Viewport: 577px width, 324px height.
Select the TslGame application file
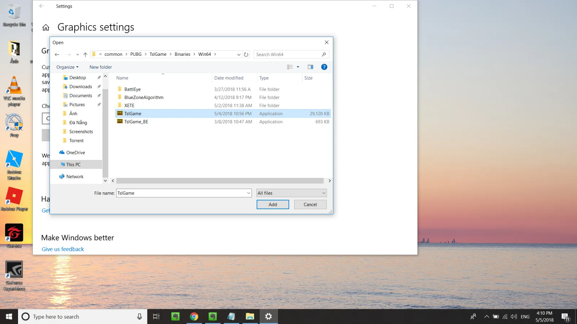tap(223, 113)
